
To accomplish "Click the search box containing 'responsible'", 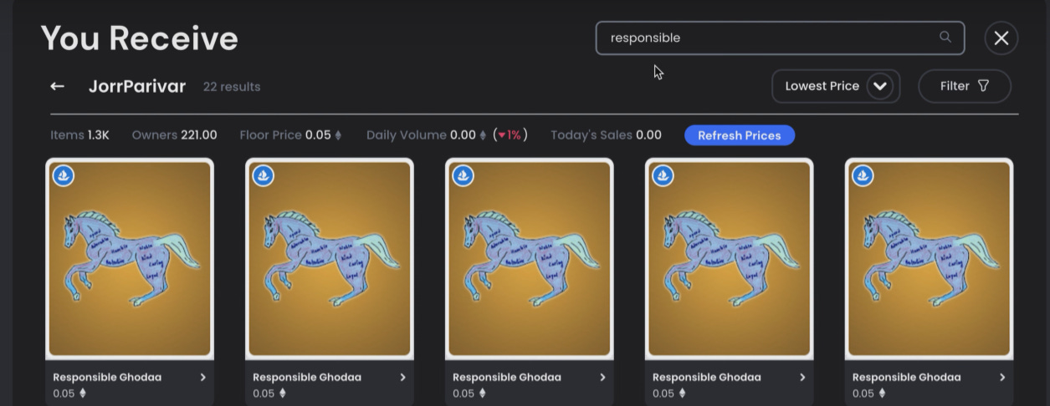I will tap(780, 38).
